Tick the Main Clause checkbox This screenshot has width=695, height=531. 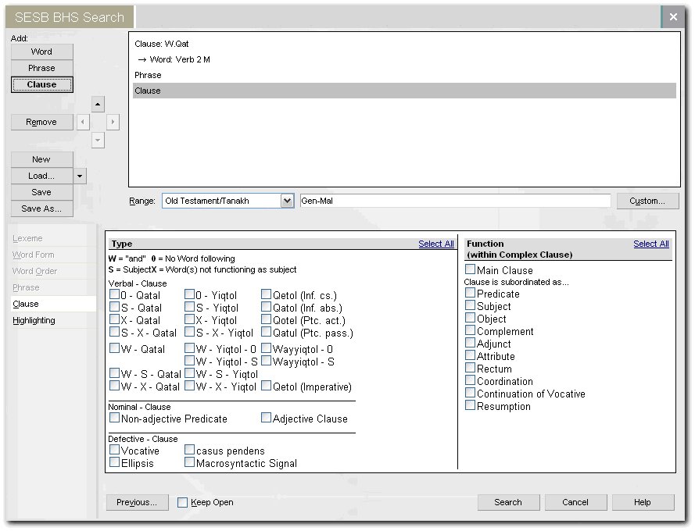[471, 269]
